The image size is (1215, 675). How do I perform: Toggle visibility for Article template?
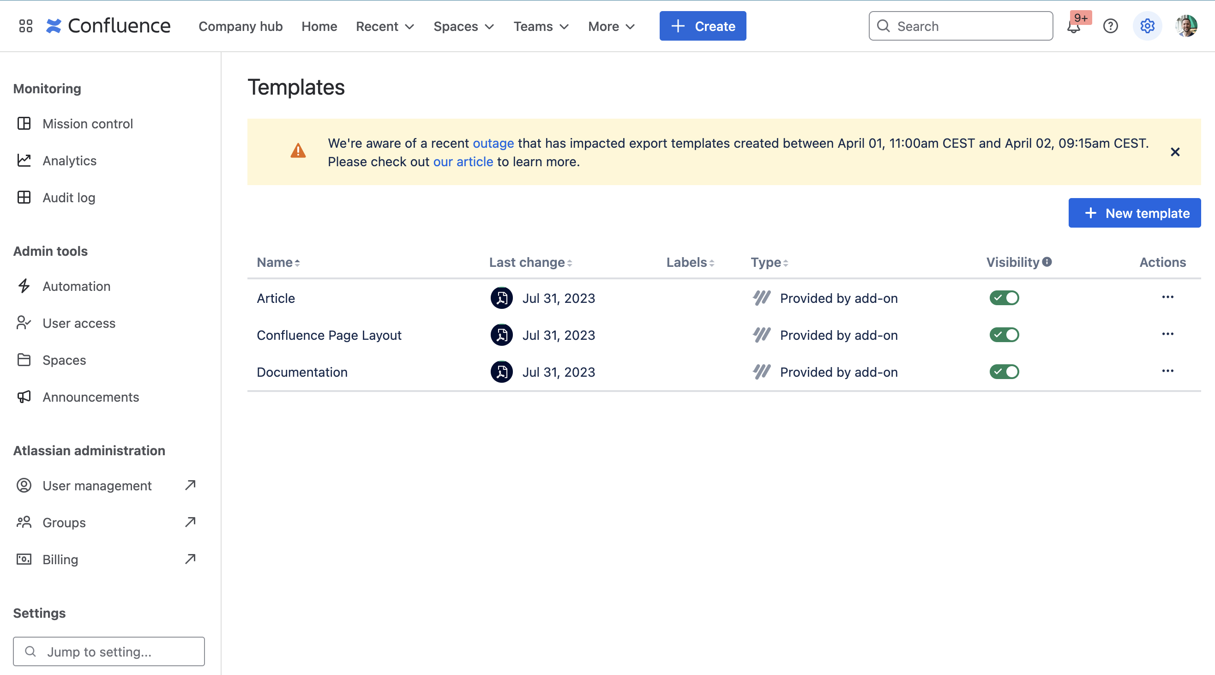[x=1004, y=298]
